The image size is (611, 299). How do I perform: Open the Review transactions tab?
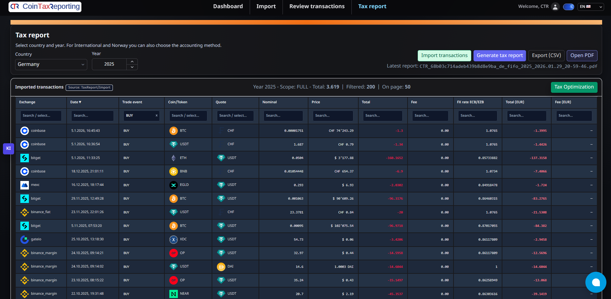tap(317, 7)
